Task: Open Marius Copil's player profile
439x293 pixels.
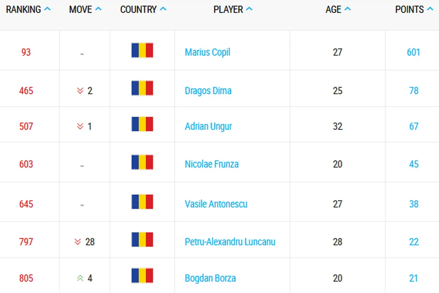Action: coord(207,52)
